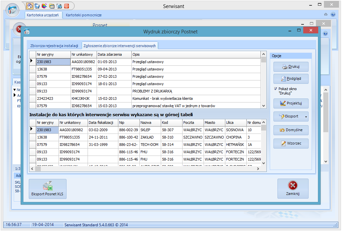Select cell 2301983 in the upper table
Image resolution: width=342 pixels, height=231 pixels.
click(x=53, y=62)
